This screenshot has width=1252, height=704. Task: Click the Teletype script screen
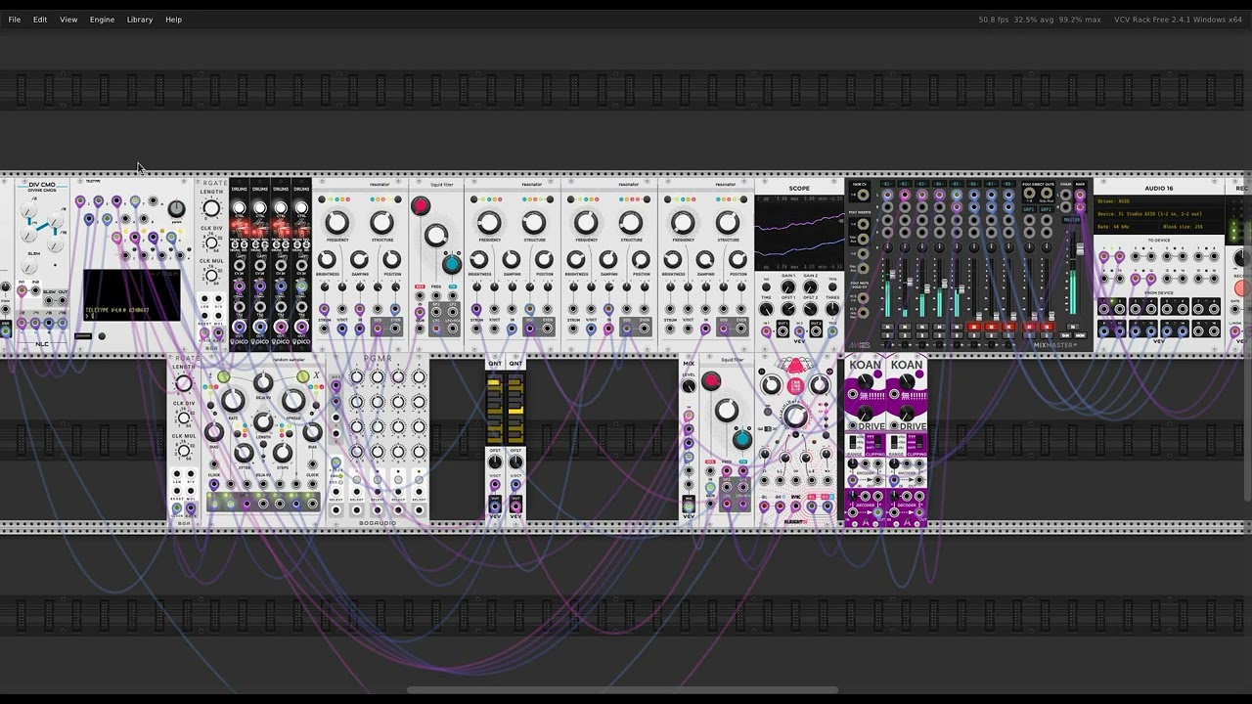tap(132, 295)
